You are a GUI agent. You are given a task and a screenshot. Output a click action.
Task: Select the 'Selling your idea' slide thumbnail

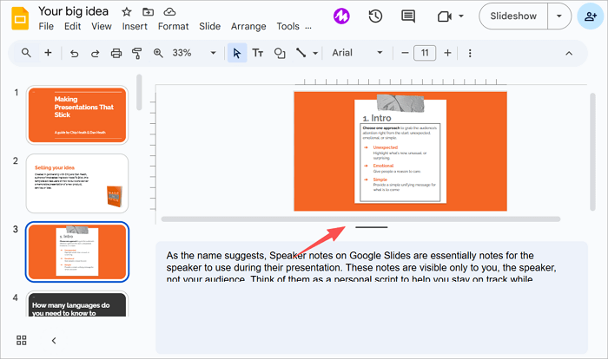(77, 183)
